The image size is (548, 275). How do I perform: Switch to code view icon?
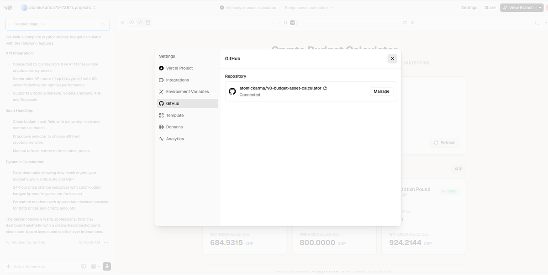coord(140,22)
